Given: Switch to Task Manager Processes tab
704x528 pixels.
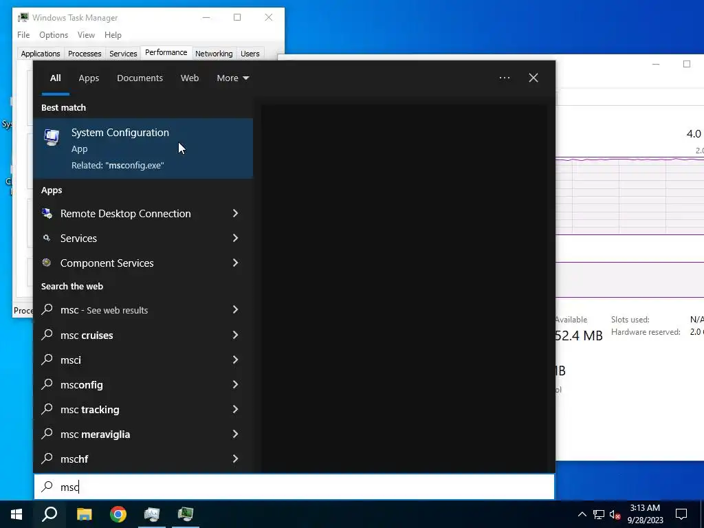Looking at the screenshot, I should (x=85, y=54).
